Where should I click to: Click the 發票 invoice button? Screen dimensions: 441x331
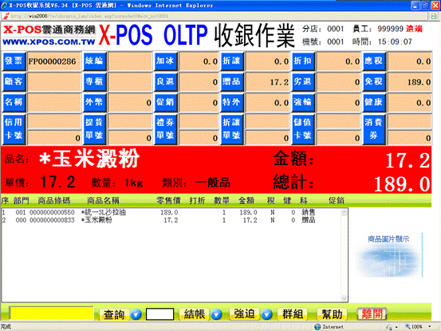pyautogui.click(x=14, y=61)
